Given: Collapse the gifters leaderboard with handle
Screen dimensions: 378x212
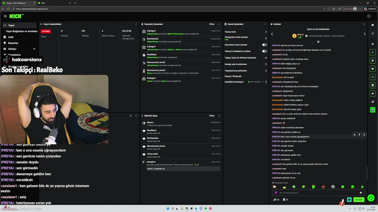Looking at the screenshot, I should point(318,42).
